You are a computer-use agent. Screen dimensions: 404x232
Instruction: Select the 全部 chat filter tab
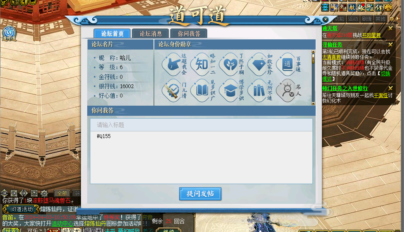pos(62,193)
